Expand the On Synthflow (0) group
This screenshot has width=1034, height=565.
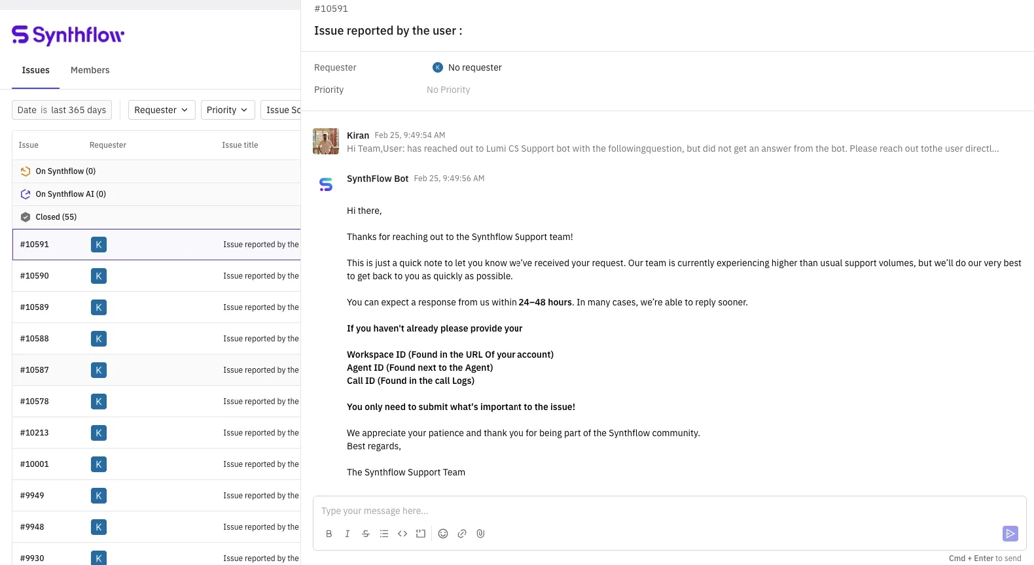point(156,171)
